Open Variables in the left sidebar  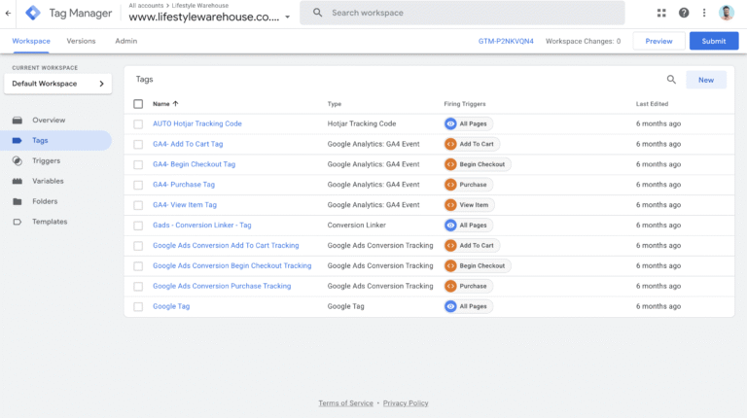pos(48,181)
